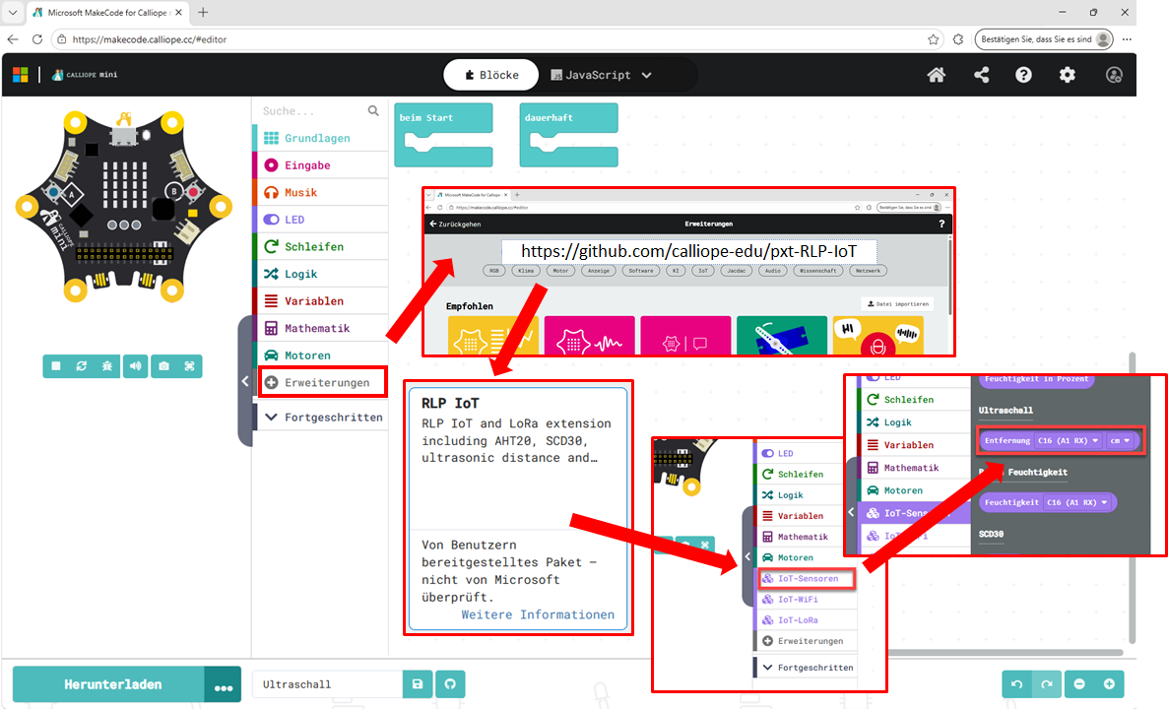Click the Ultraschall project name field

click(x=327, y=684)
